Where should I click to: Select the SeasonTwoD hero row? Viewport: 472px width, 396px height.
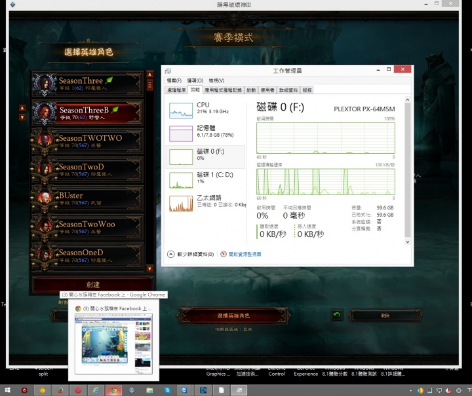pyautogui.click(x=88, y=170)
